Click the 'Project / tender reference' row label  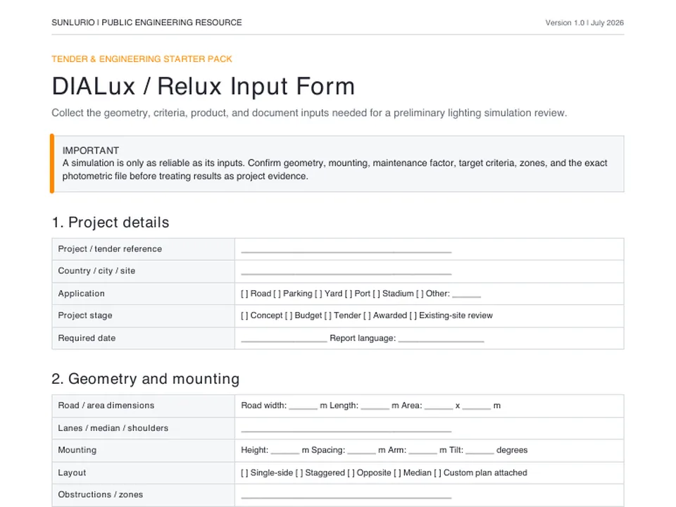point(110,249)
